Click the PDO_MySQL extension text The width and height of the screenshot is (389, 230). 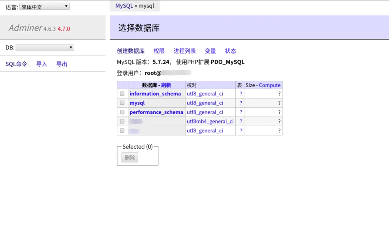[x=228, y=62]
